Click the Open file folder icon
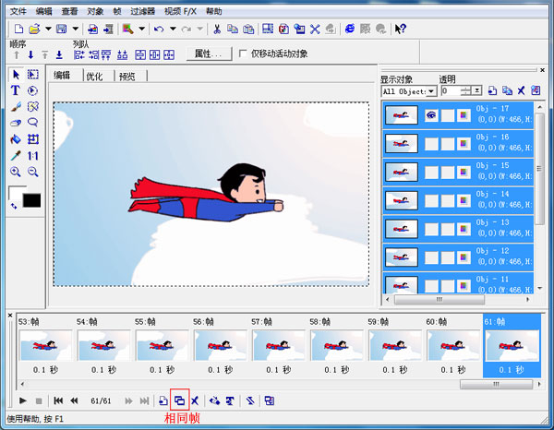554x430 pixels. 34,29
